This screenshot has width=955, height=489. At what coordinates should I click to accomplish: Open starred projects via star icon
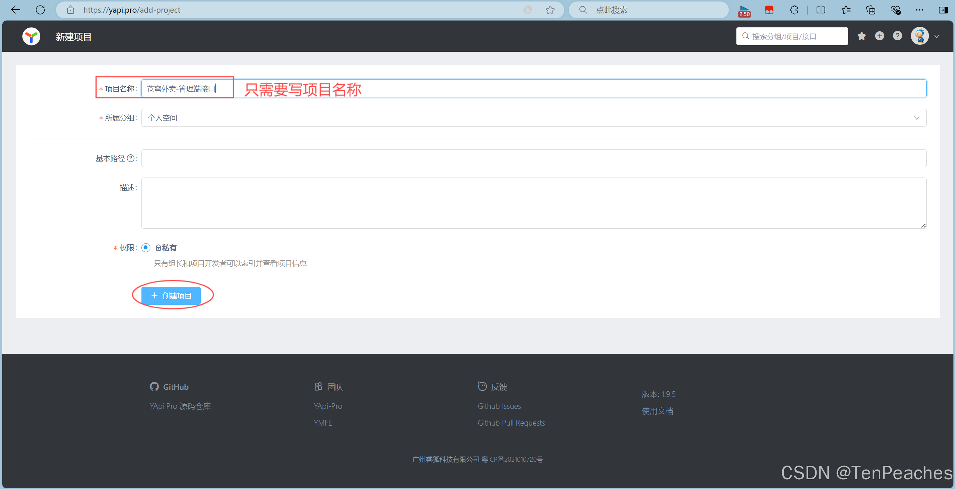(862, 36)
